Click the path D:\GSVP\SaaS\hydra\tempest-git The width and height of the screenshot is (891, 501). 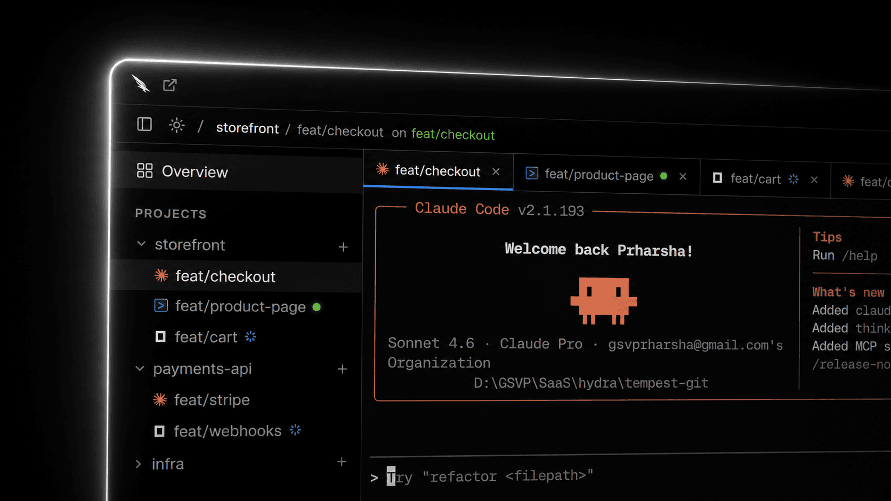(591, 383)
